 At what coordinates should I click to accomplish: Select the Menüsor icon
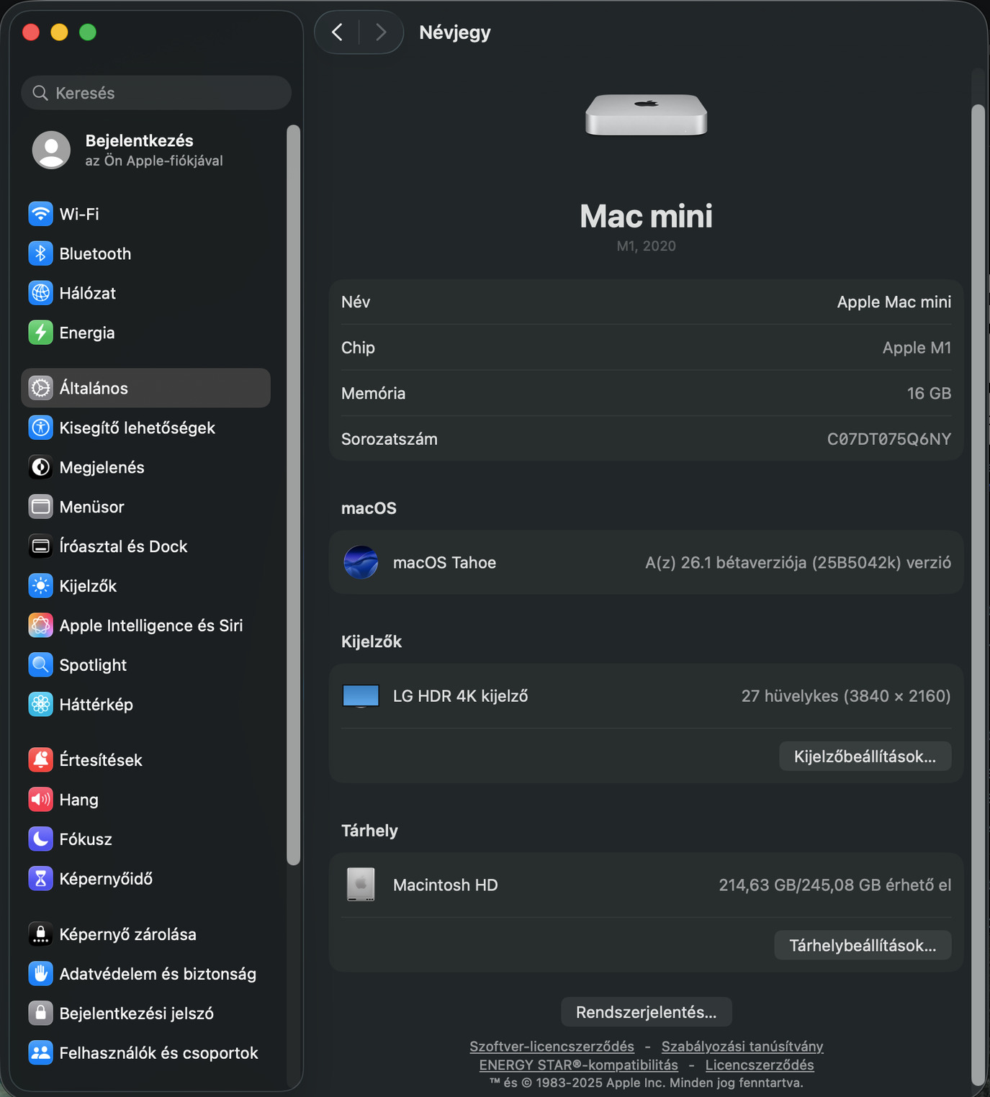[40, 507]
